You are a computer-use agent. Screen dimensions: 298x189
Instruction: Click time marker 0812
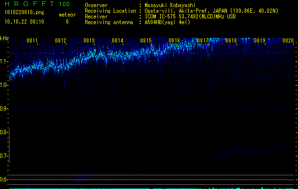click(x=61, y=41)
